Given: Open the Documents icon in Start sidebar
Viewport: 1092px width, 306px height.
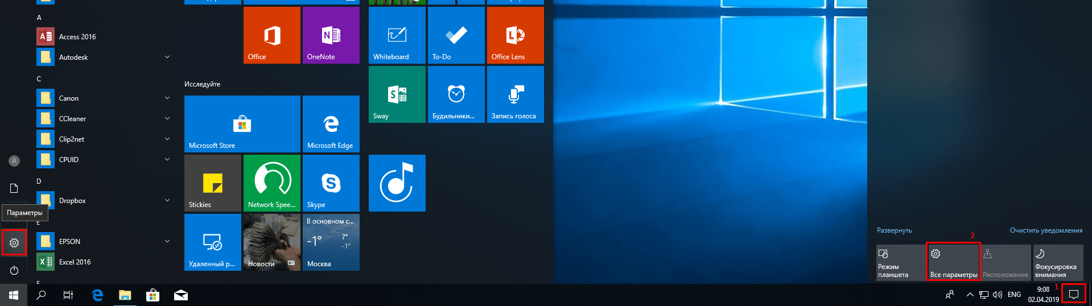Looking at the screenshot, I should click(x=14, y=188).
